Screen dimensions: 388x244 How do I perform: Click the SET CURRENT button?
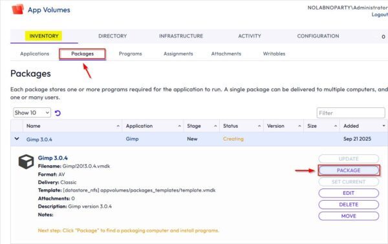[349, 182]
